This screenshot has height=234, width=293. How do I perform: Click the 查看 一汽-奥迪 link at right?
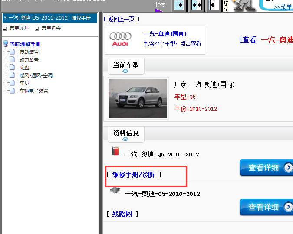pyautogui.click(x=266, y=40)
